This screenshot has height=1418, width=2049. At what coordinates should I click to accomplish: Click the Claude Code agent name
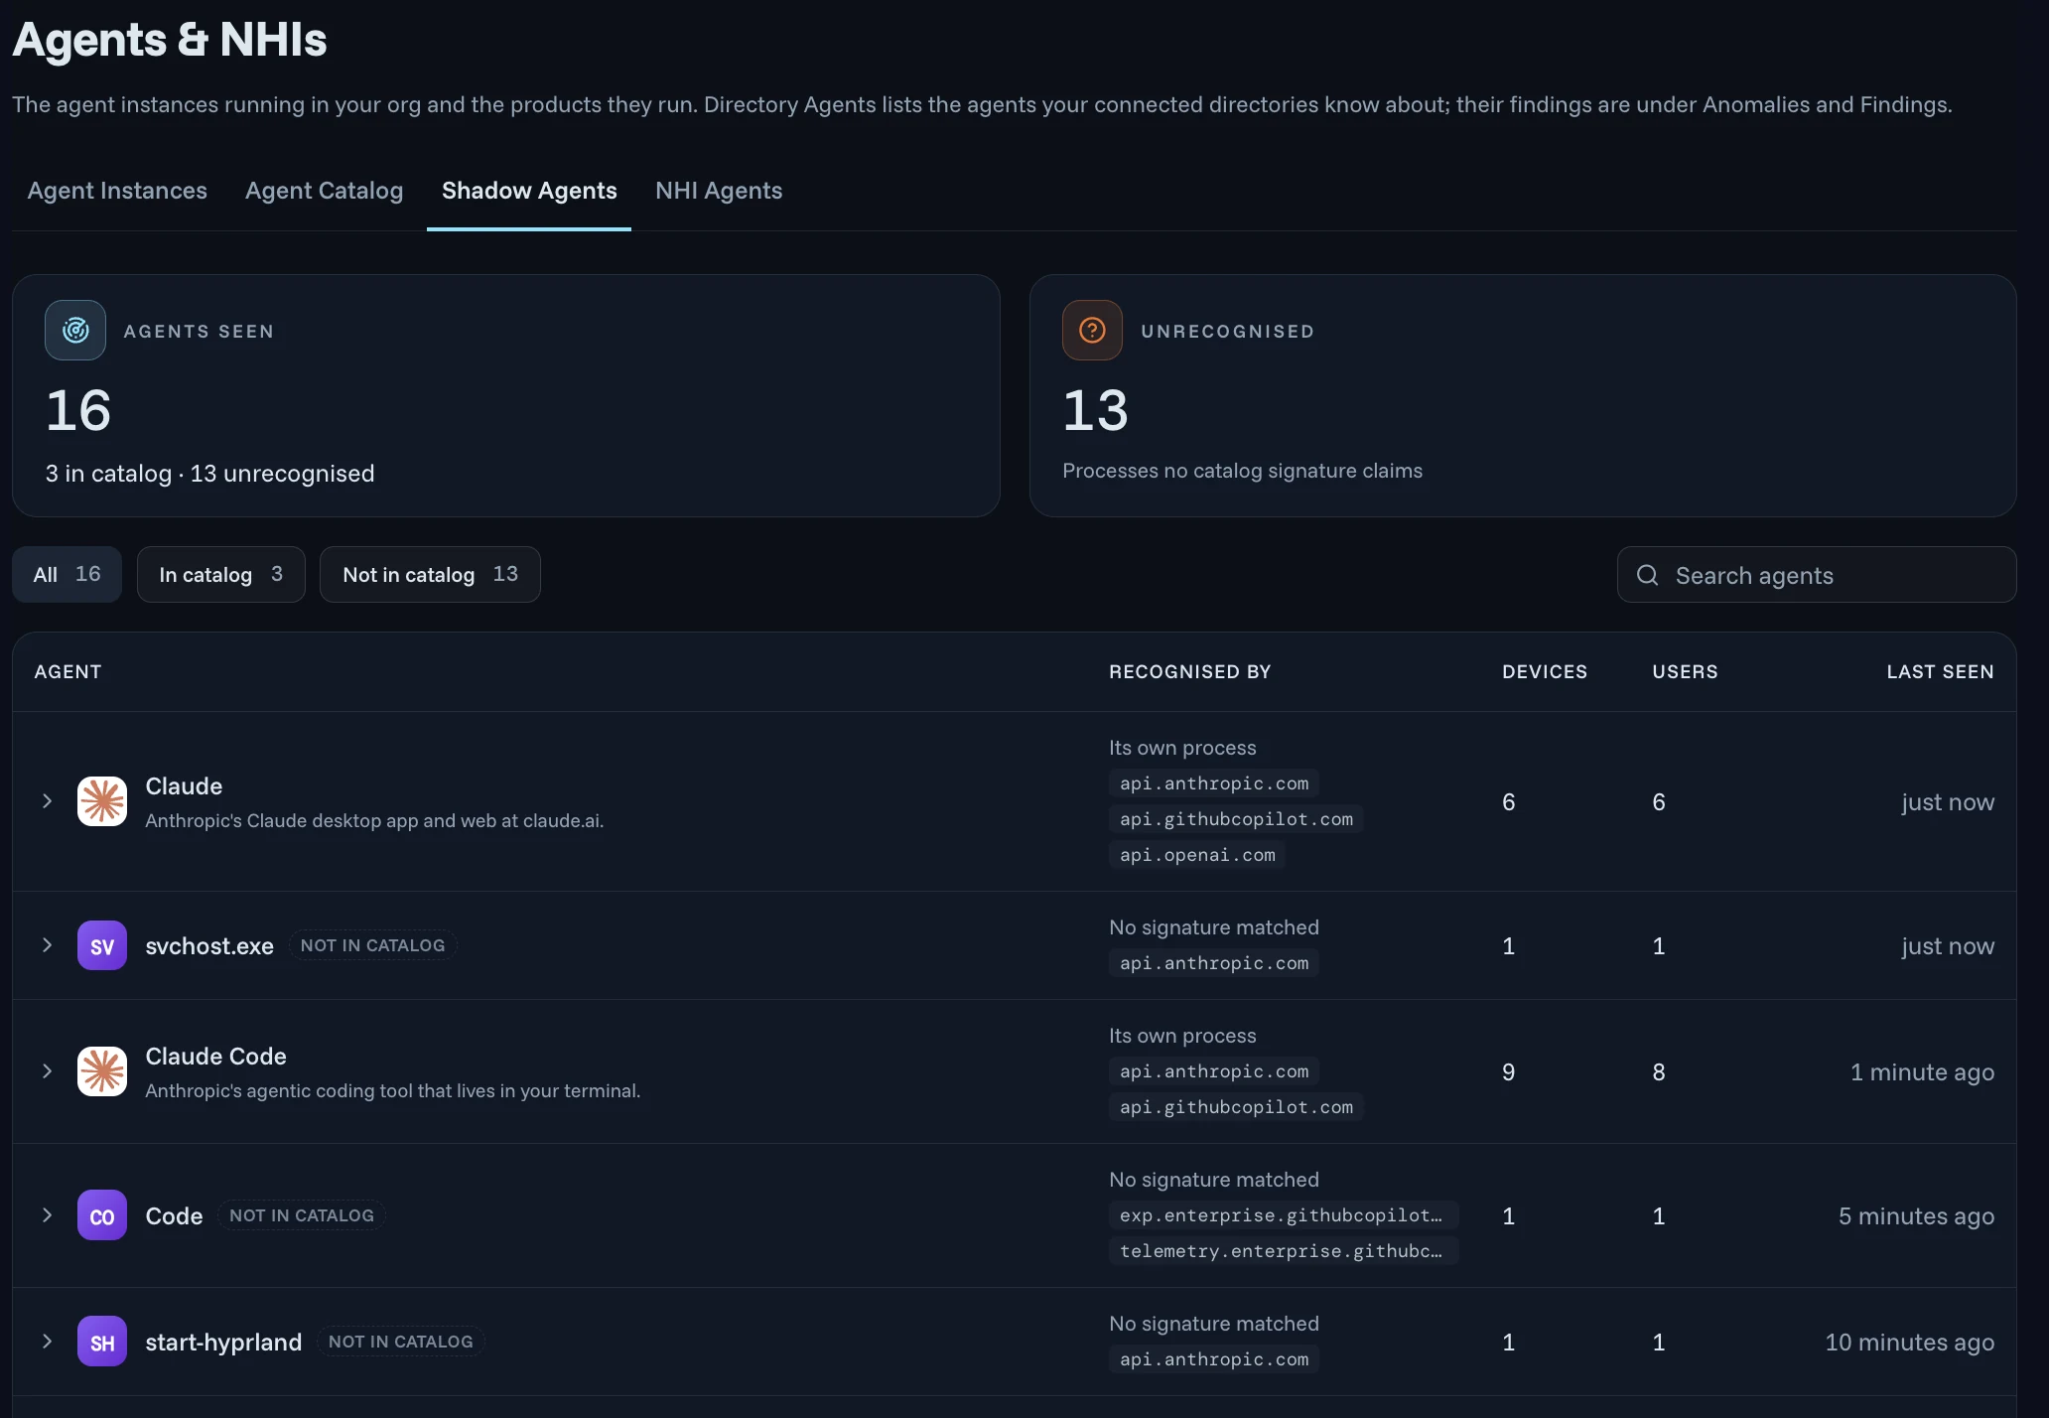click(215, 1056)
